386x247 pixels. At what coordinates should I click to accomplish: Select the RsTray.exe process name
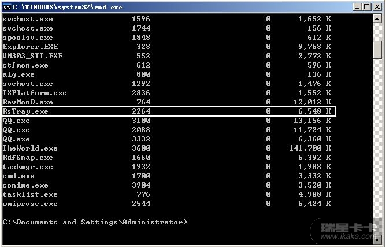coord(25,111)
